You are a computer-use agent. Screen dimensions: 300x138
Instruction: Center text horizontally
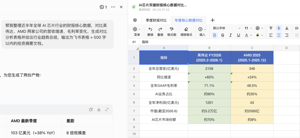(x=279, y=35)
